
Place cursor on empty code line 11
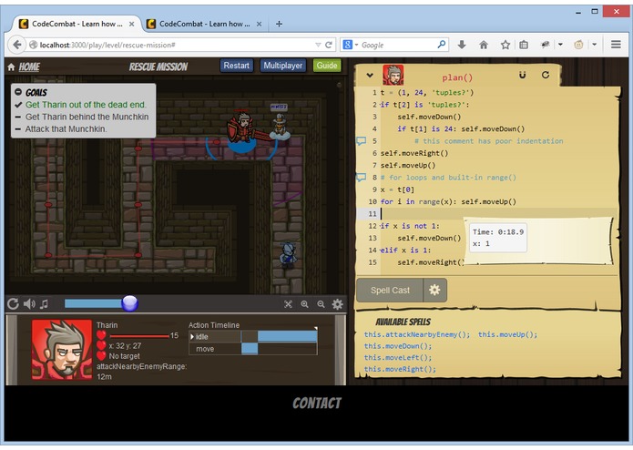(x=498, y=213)
